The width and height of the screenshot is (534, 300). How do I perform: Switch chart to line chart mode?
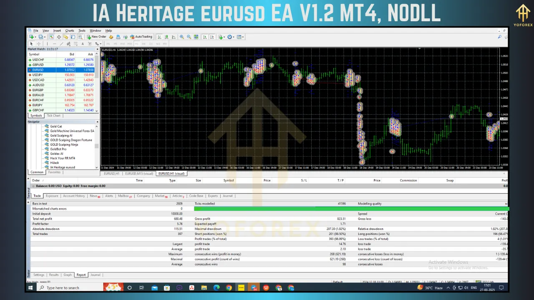coord(174,37)
